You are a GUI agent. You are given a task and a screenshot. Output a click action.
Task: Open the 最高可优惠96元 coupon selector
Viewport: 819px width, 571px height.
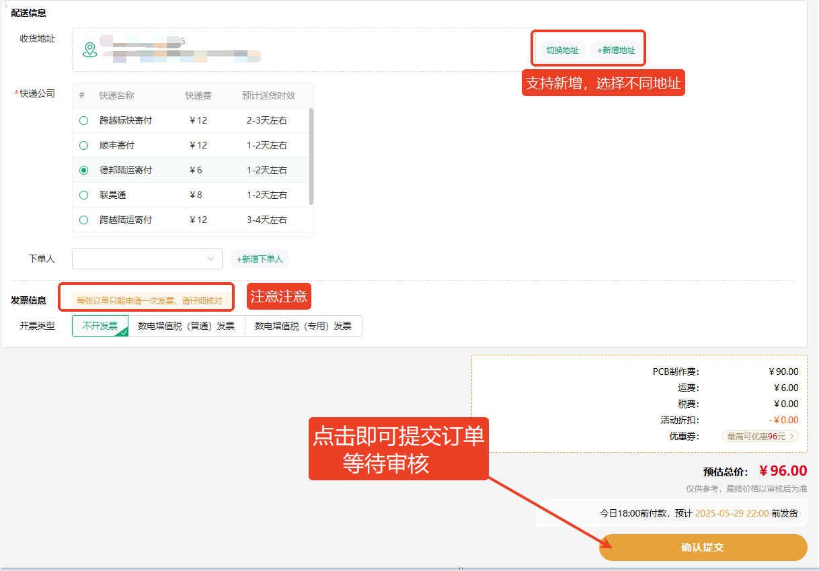pos(759,437)
